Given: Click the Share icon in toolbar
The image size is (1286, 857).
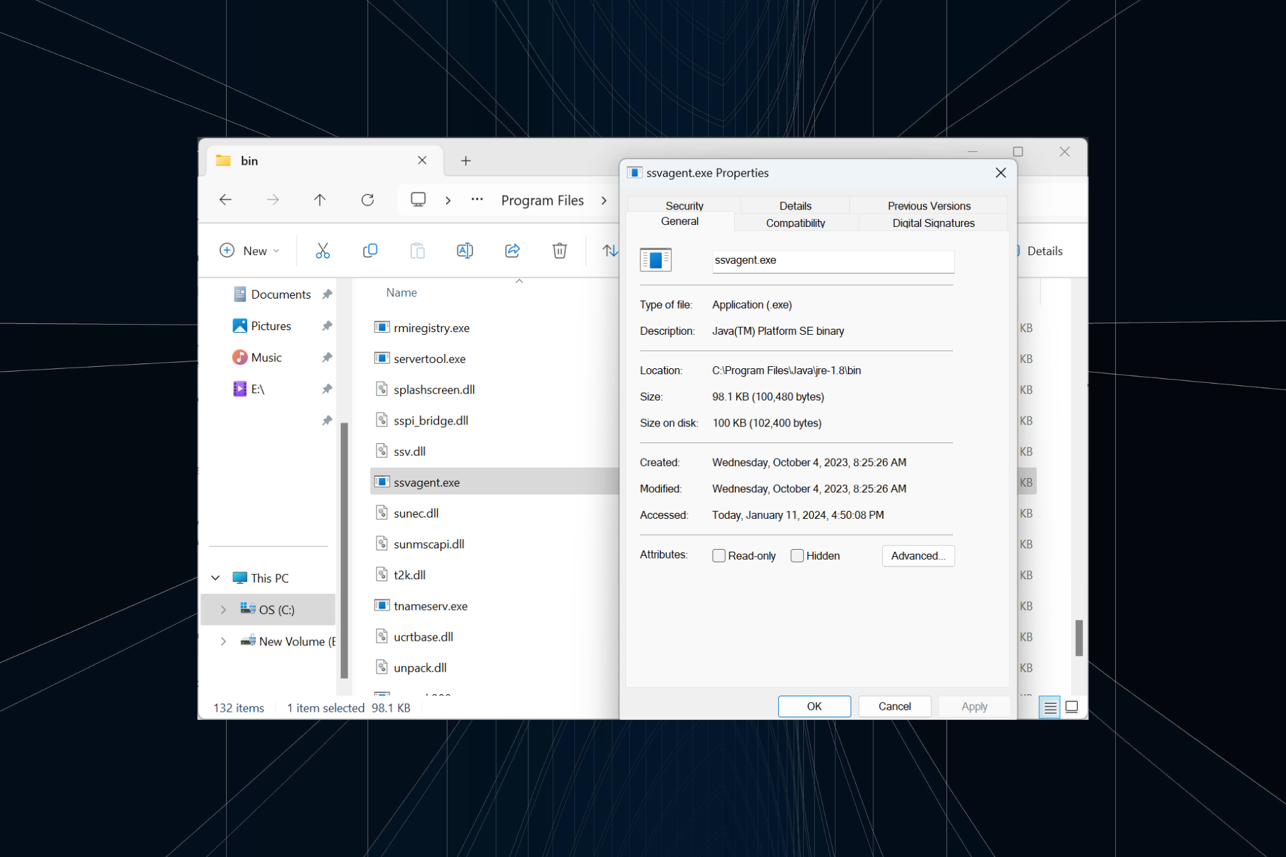Looking at the screenshot, I should click(512, 250).
